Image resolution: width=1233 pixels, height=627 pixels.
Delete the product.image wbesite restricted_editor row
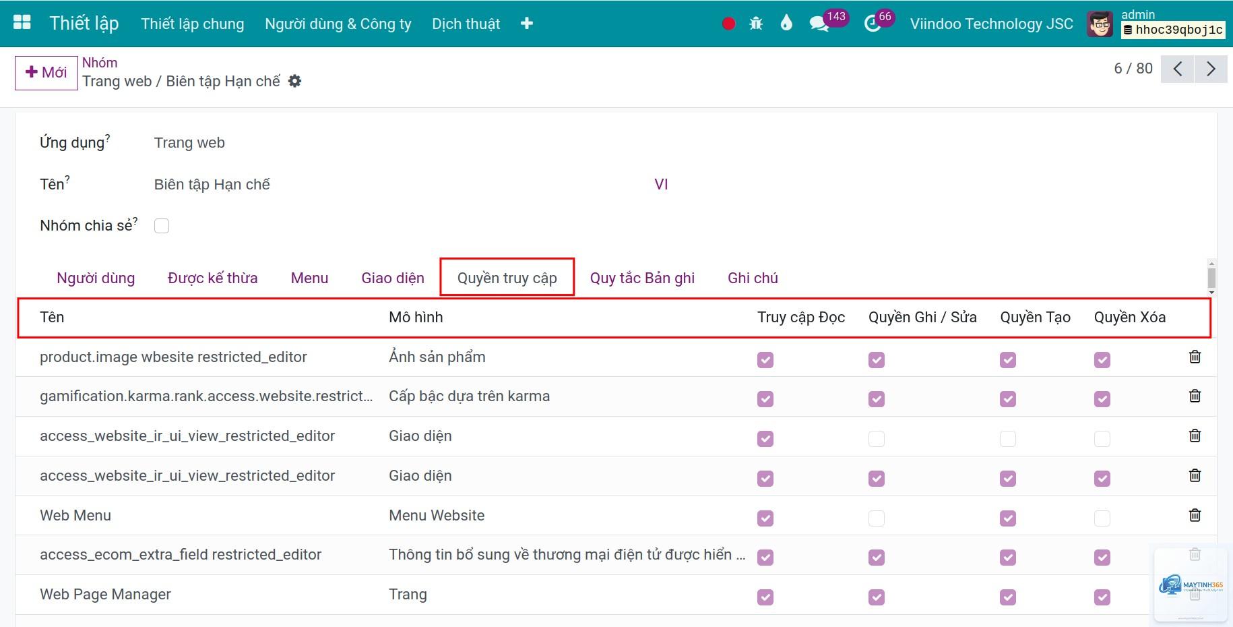click(x=1195, y=357)
